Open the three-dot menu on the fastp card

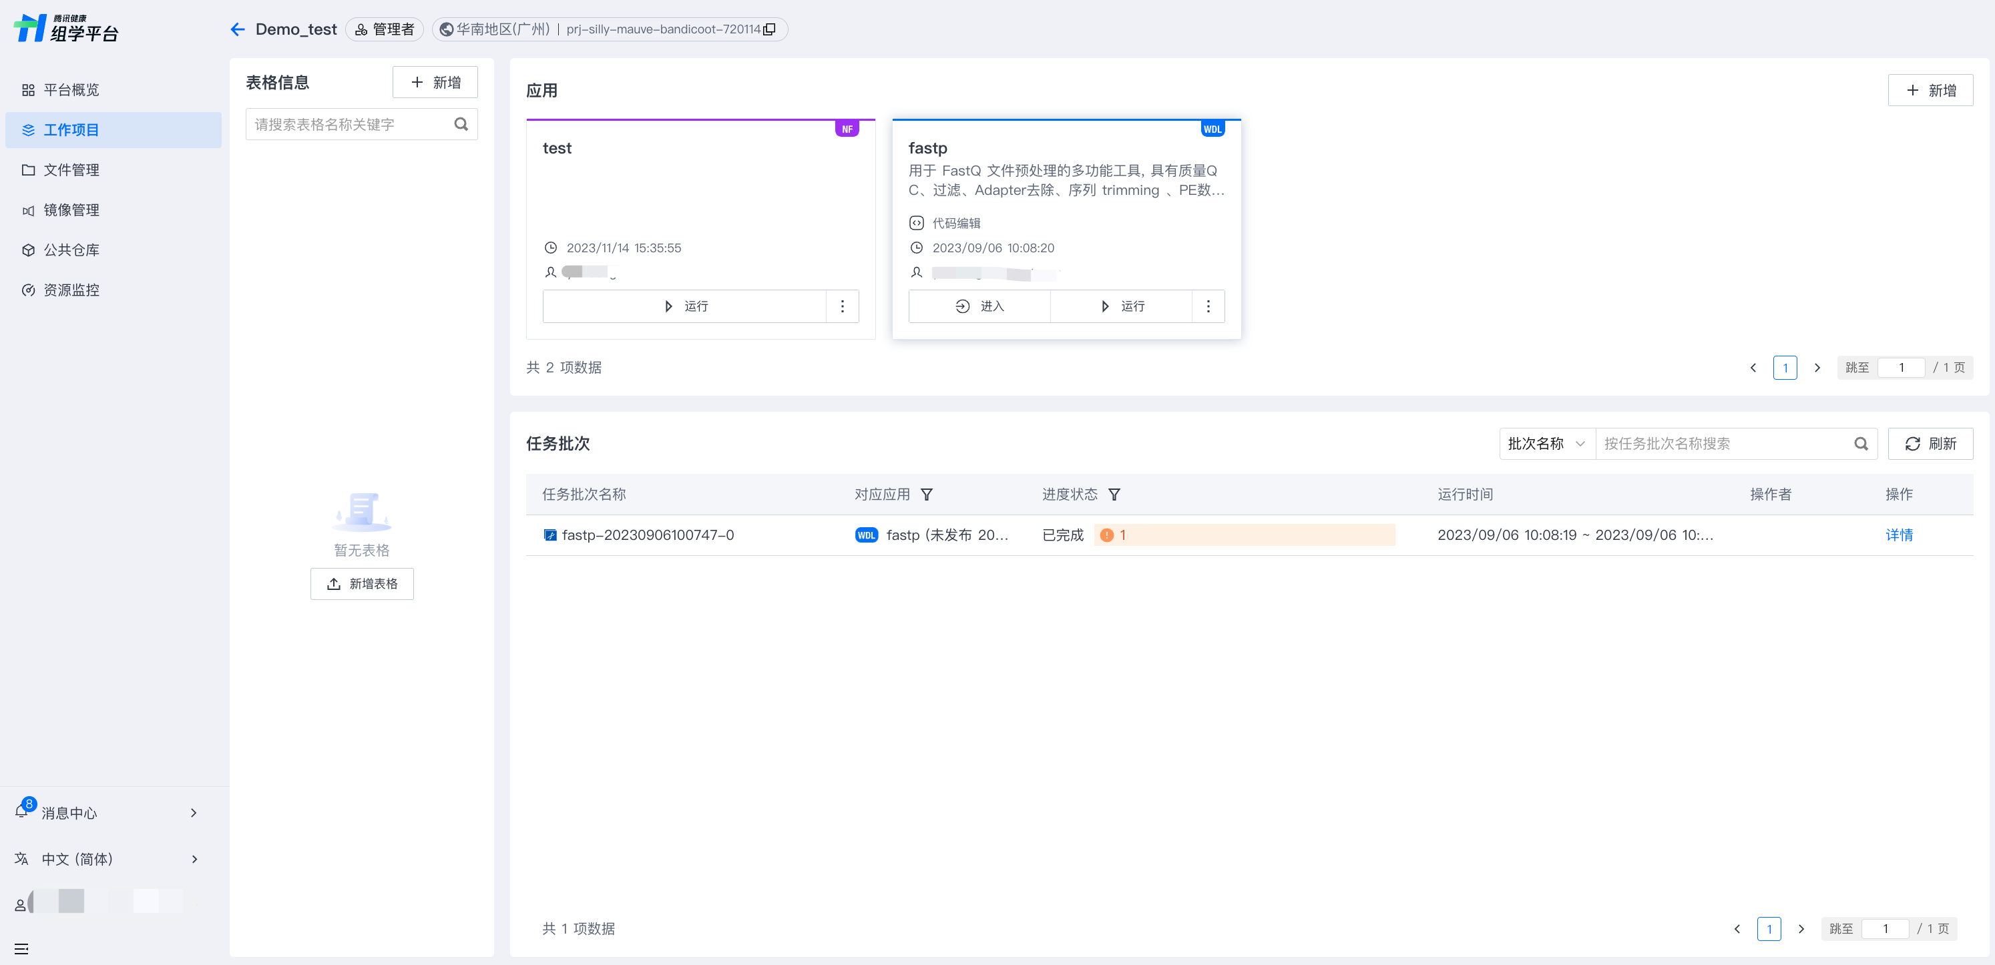point(1208,306)
